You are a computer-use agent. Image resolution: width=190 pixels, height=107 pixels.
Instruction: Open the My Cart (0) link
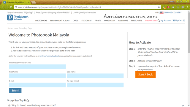click(x=179, y=21)
